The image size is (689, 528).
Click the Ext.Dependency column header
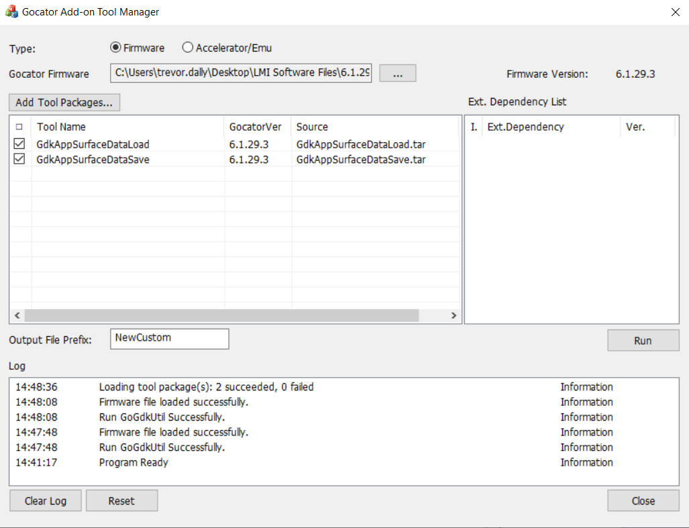coord(551,127)
